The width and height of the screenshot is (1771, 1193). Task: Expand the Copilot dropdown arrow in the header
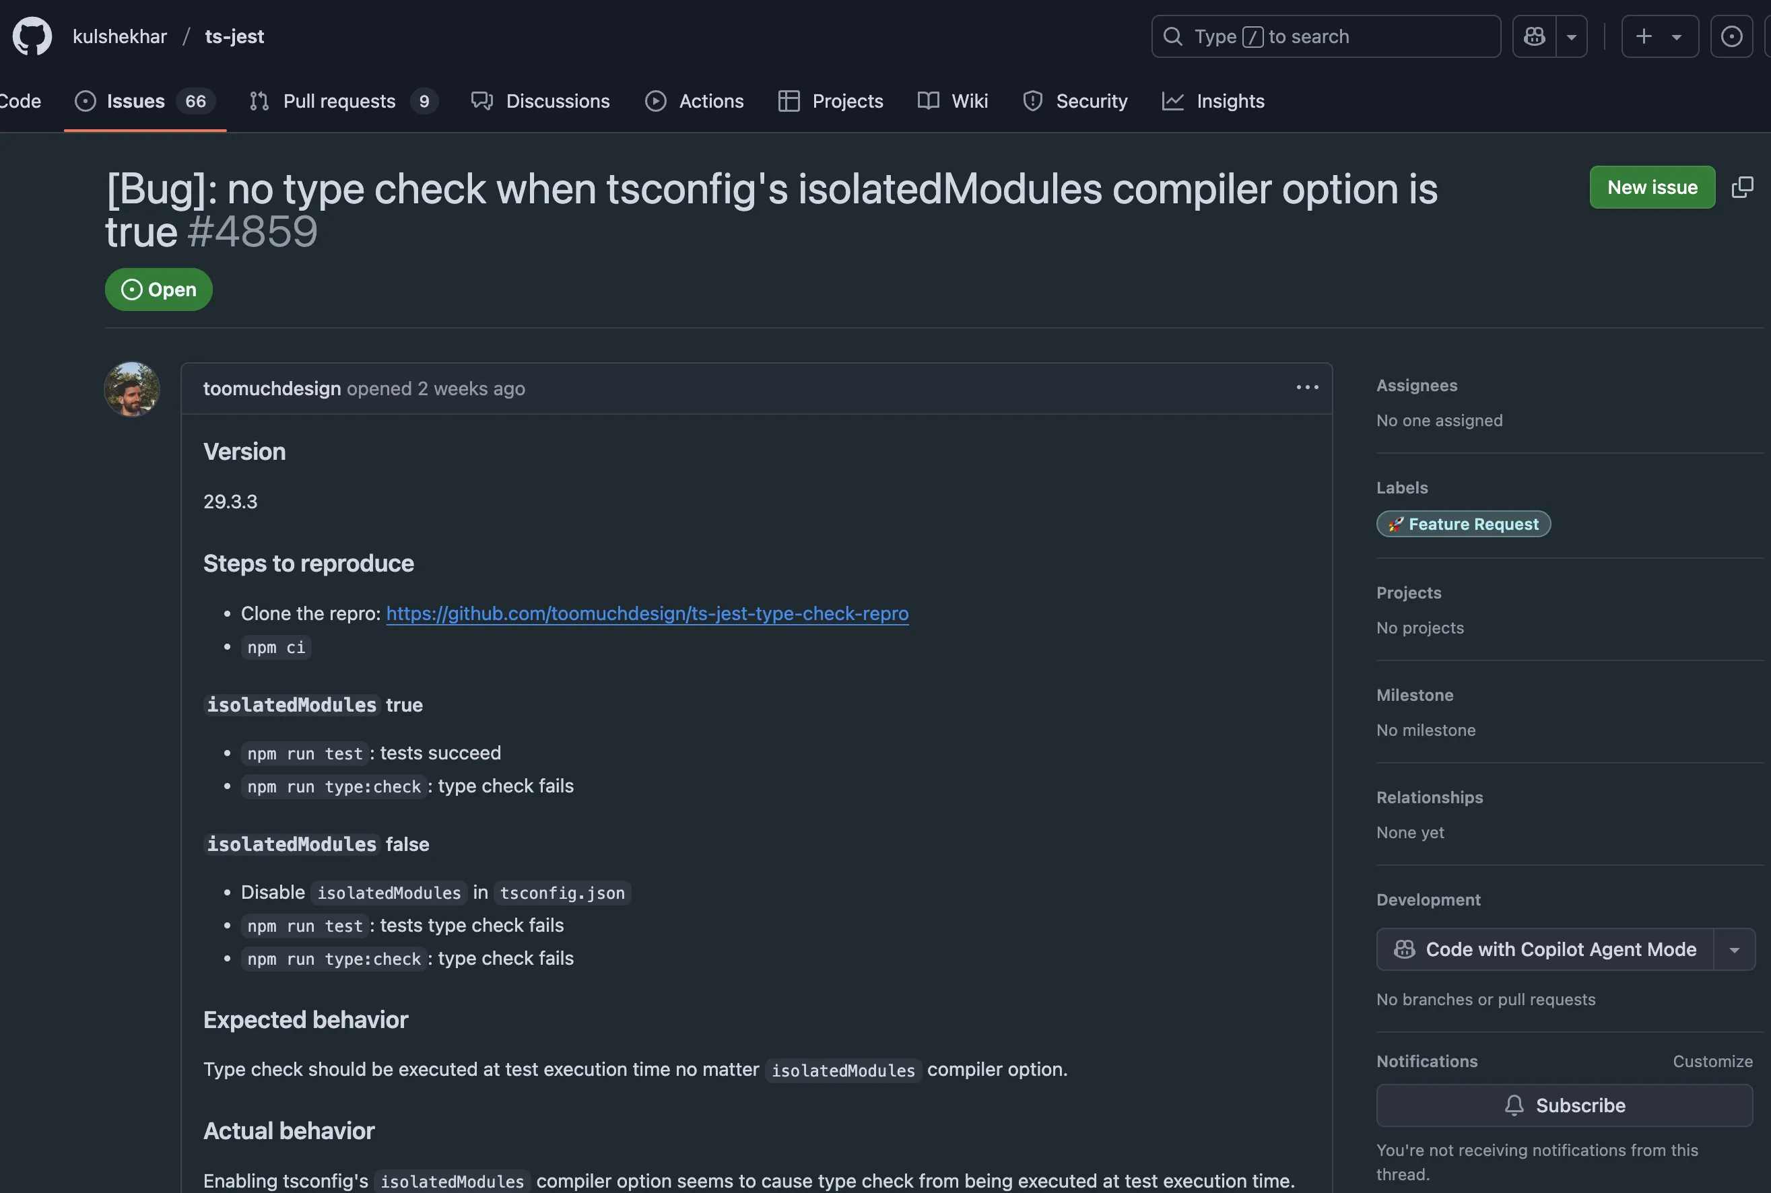pyautogui.click(x=1572, y=36)
